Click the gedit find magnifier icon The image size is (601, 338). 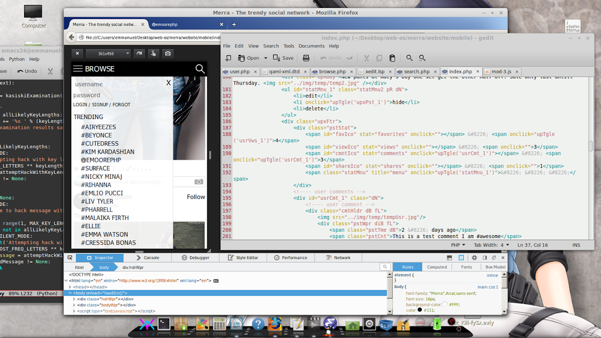[409, 58]
